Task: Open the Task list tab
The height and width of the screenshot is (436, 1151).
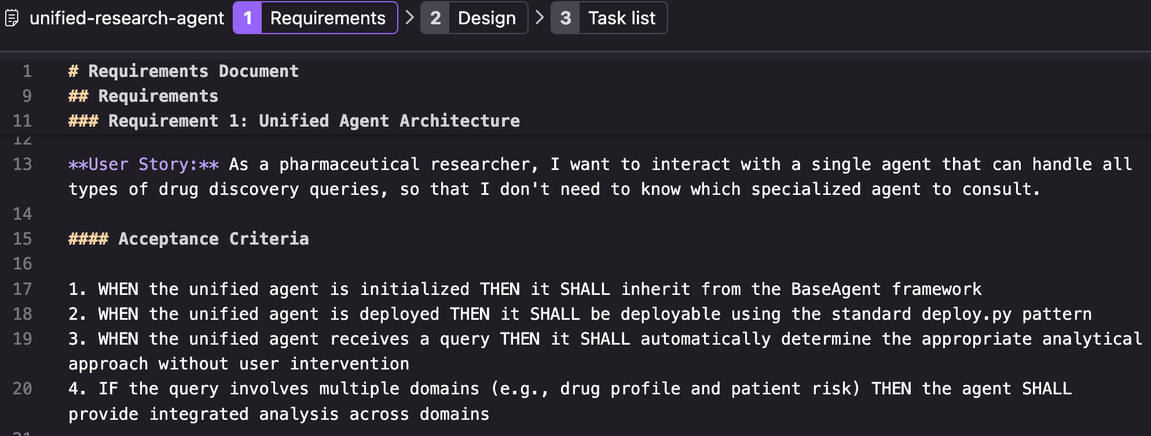Action: coord(622,18)
